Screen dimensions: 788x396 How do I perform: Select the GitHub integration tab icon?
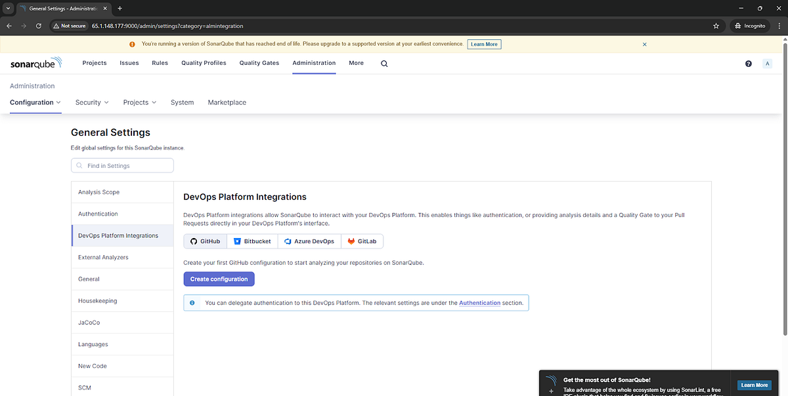(x=195, y=241)
